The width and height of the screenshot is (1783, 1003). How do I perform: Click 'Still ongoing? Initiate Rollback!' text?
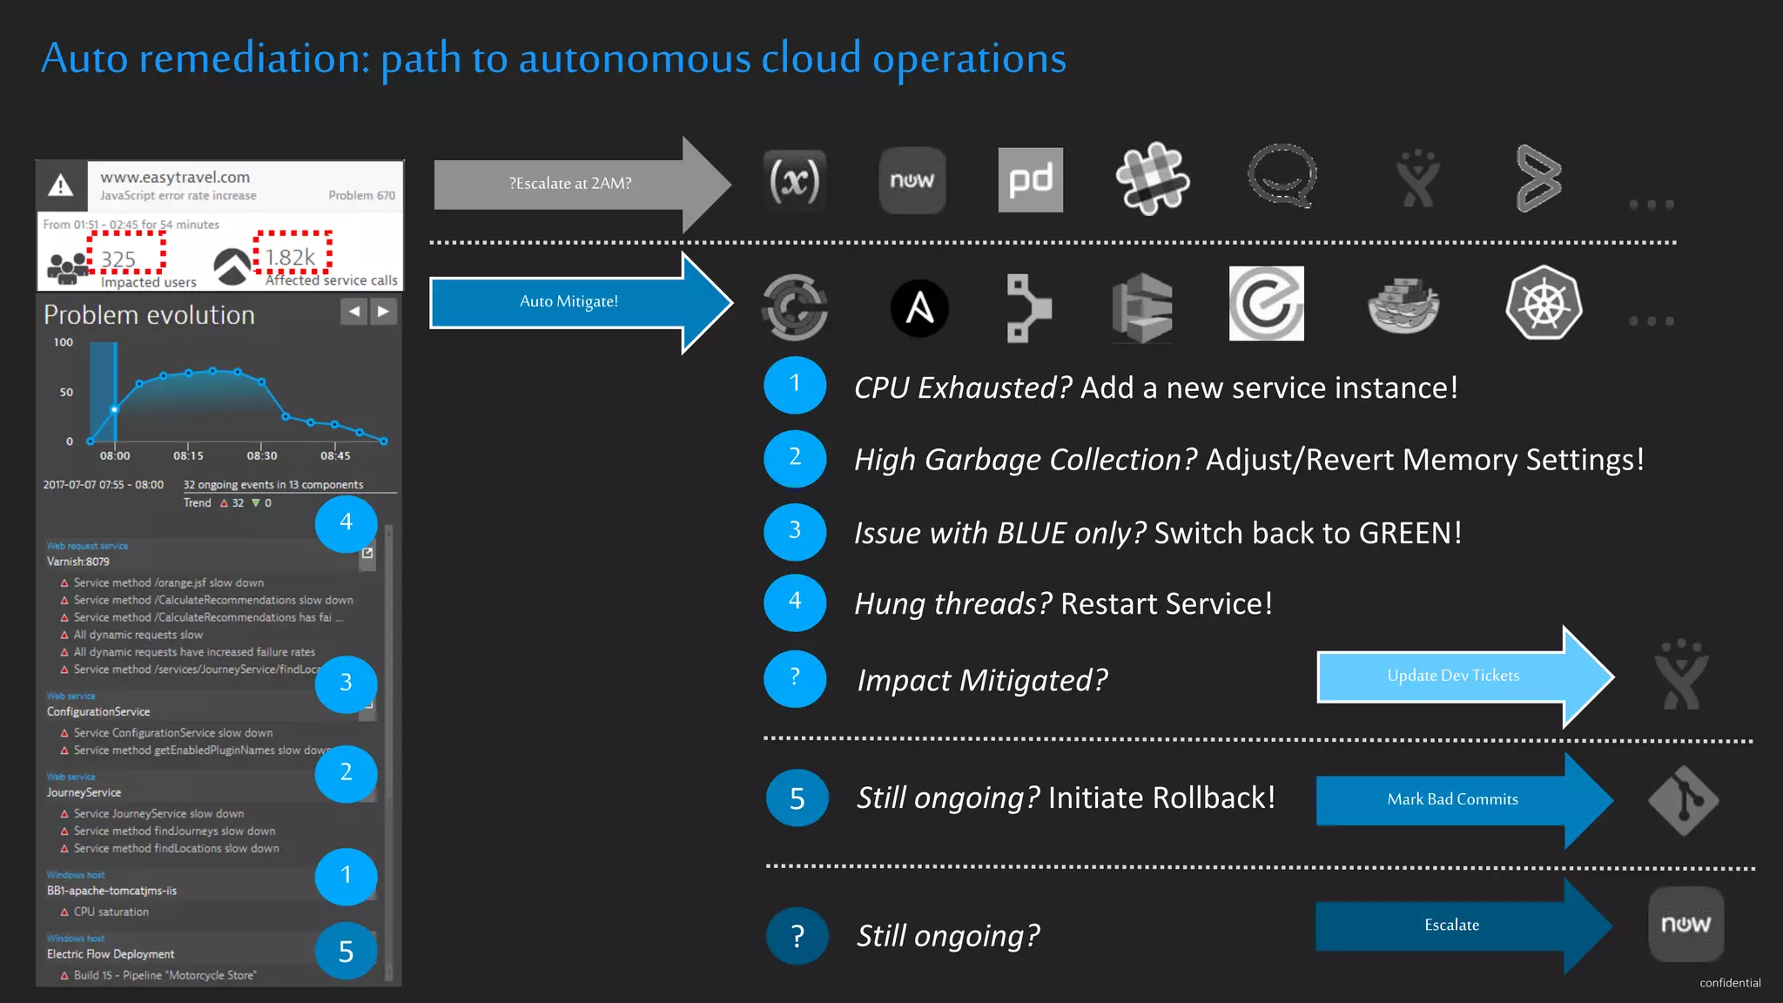pos(1066,798)
